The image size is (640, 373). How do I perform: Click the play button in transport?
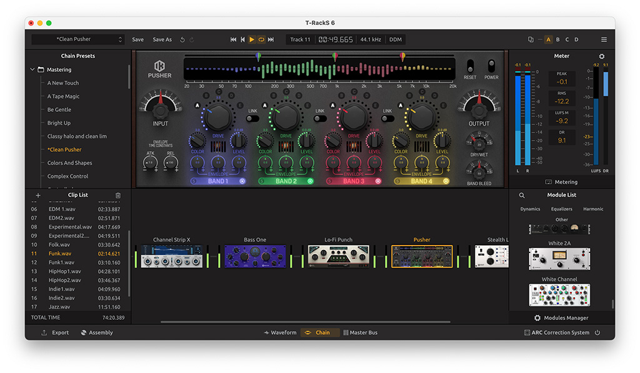click(x=252, y=39)
